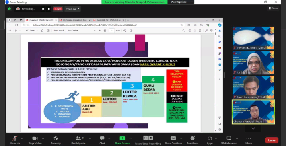Expand caption options arrow beside Show Captions
The image size is (286, 146).
click(x=181, y=138)
